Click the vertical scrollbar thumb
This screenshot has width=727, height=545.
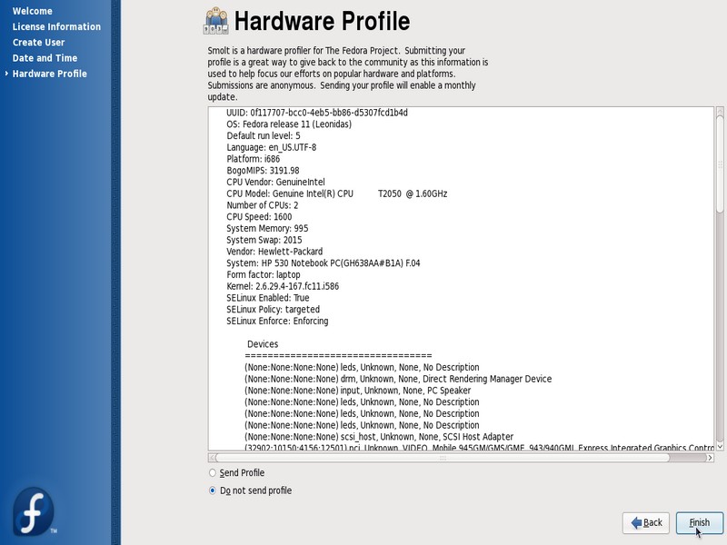[720, 163]
